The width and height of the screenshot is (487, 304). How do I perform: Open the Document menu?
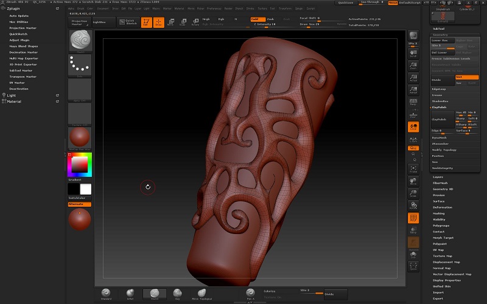click(103, 9)
